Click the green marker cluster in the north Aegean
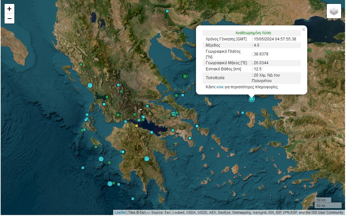The height and width of the screenshot is (216, 347). point(185,76)
